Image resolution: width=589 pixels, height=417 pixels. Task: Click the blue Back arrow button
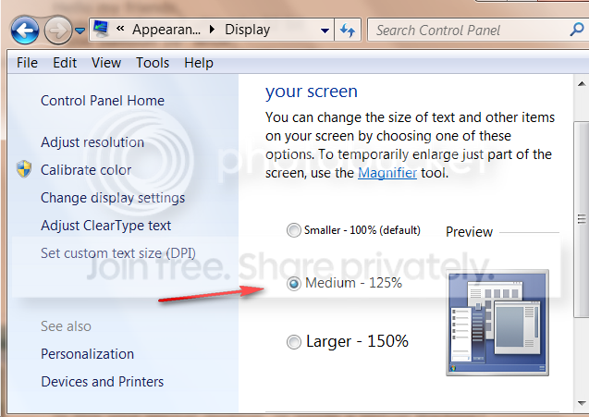pyautogui.click(x=25, y=31)
